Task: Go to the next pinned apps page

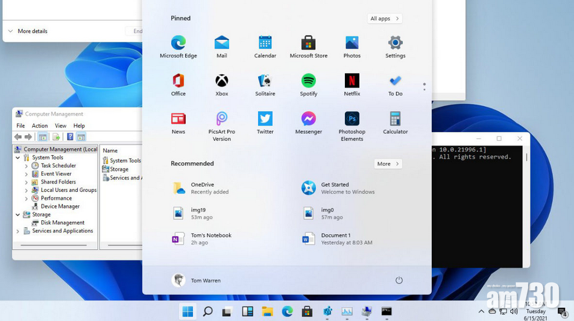Action: click(424, 89)
